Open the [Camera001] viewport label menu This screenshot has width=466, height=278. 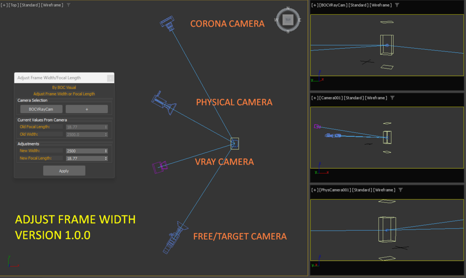(331, 98)
